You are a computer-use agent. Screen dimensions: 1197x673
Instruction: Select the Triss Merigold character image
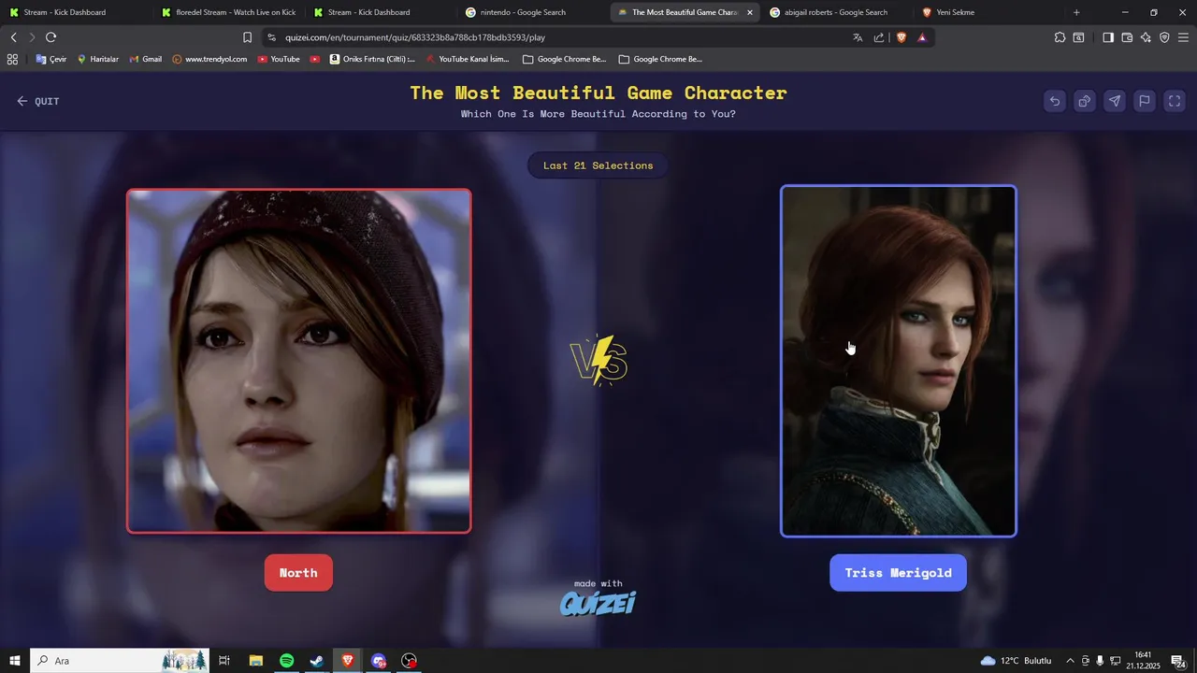tap(899, 361)
